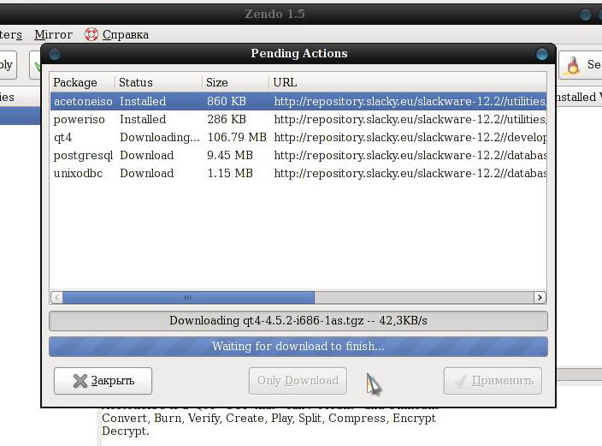Select the postgresql package row
Screen dimensions: 602x446
coord(298,155)
